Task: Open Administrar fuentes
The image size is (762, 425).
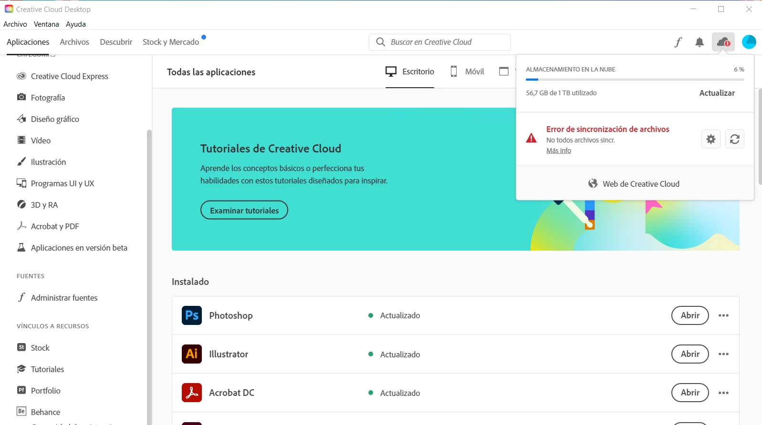Action: [57, 298]
